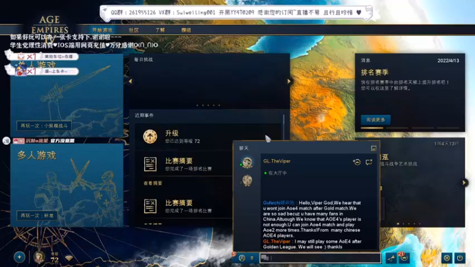The image size is (475, 267).
Task: Click close-conversation icon beside GL.TheViper
Action: (369, 162)
